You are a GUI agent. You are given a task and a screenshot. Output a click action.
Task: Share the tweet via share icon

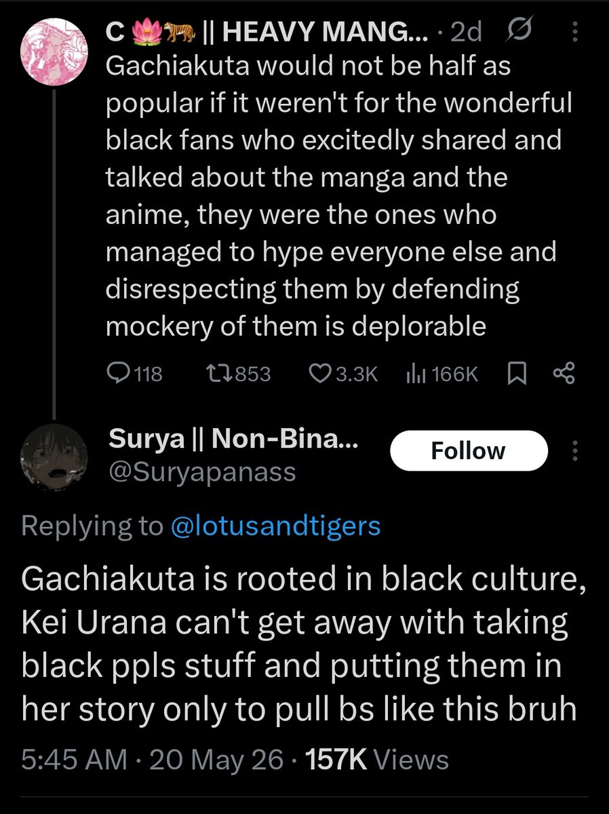tap(564, 373)
